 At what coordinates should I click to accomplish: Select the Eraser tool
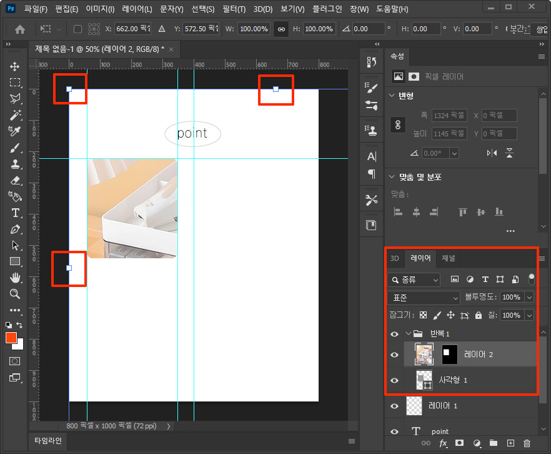click(x=15, y=180)
